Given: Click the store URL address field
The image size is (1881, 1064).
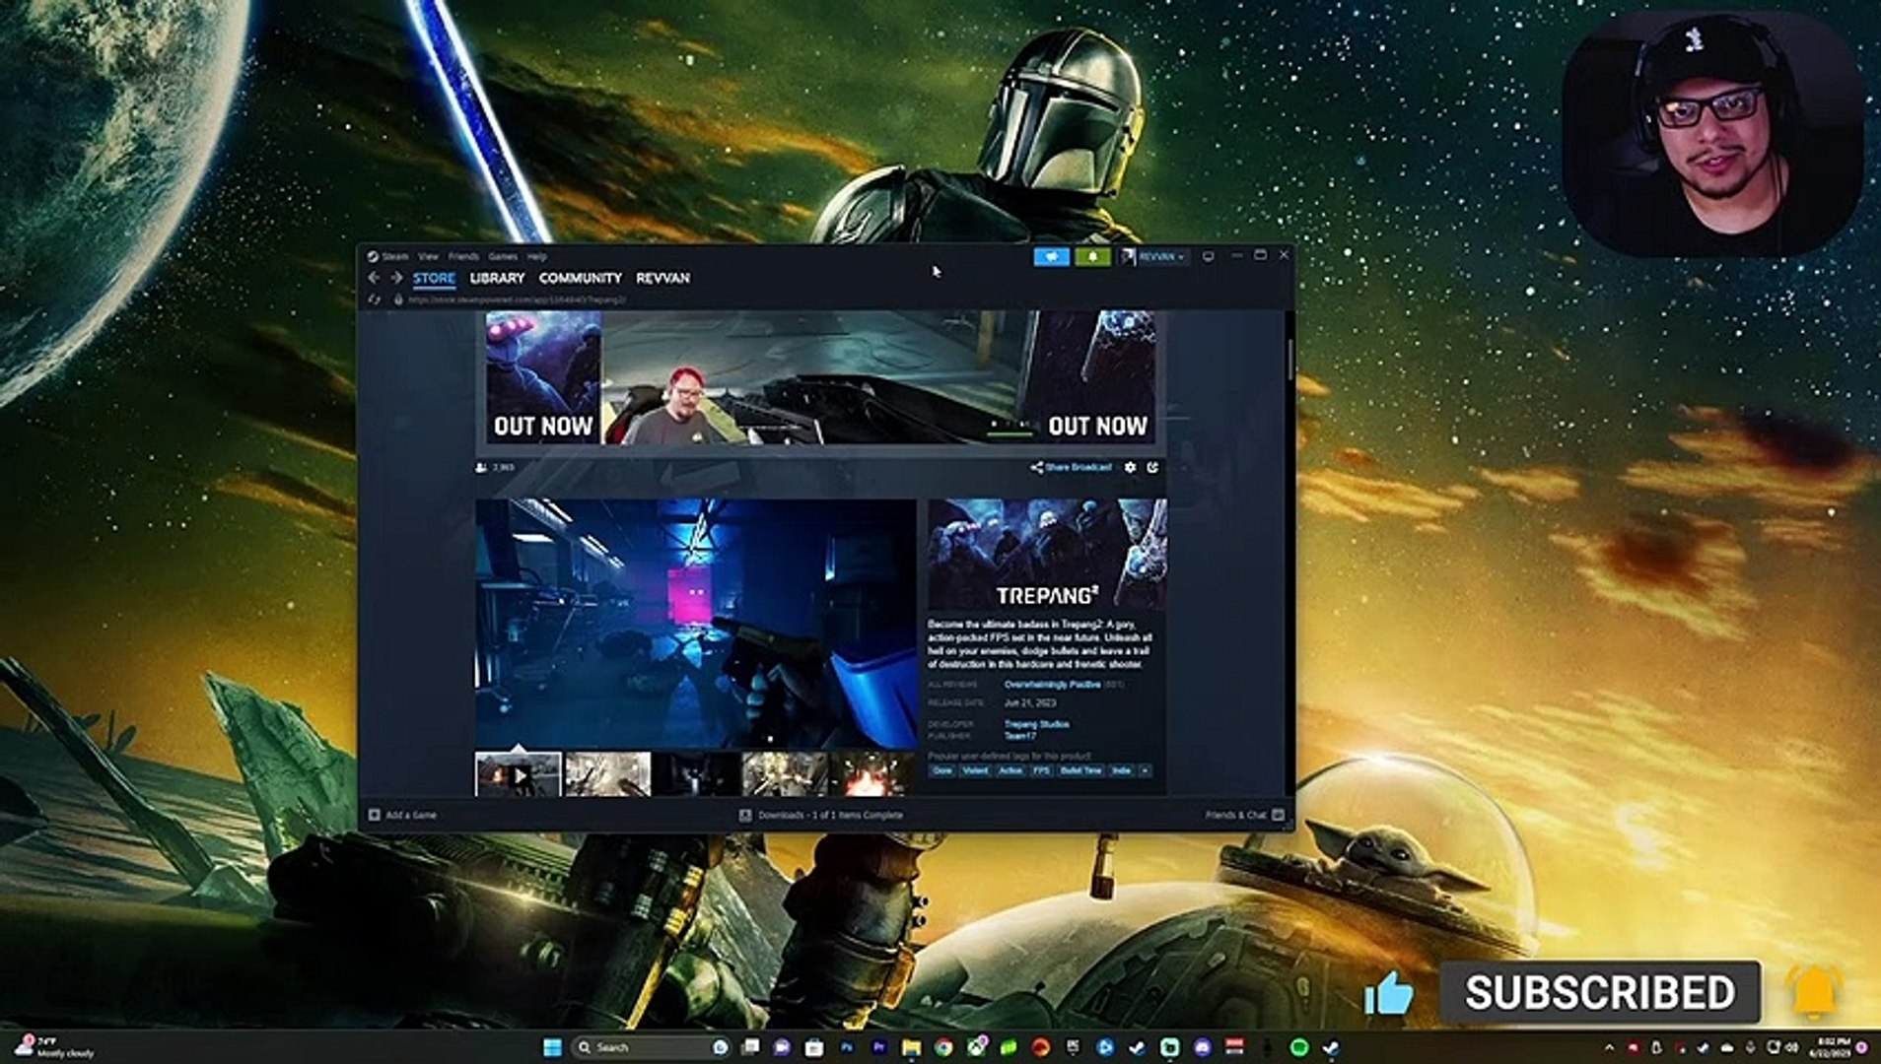Looking at the screenshot, I should coord(517,299).
